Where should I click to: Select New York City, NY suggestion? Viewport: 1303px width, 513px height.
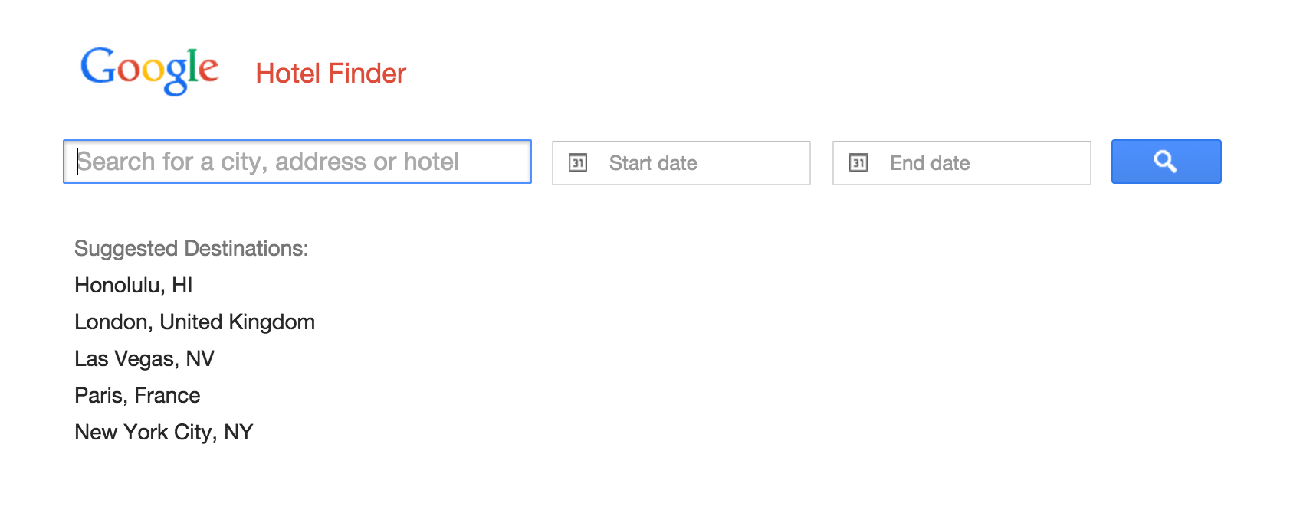163,433
